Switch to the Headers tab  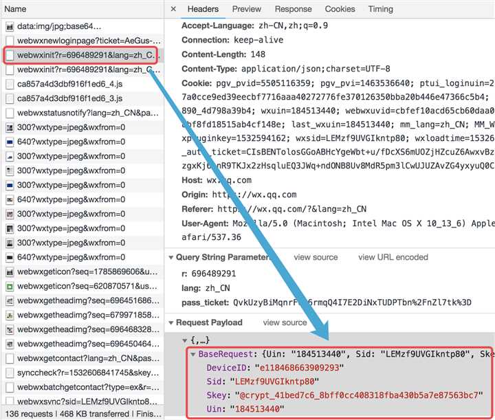tap(203, 9)
